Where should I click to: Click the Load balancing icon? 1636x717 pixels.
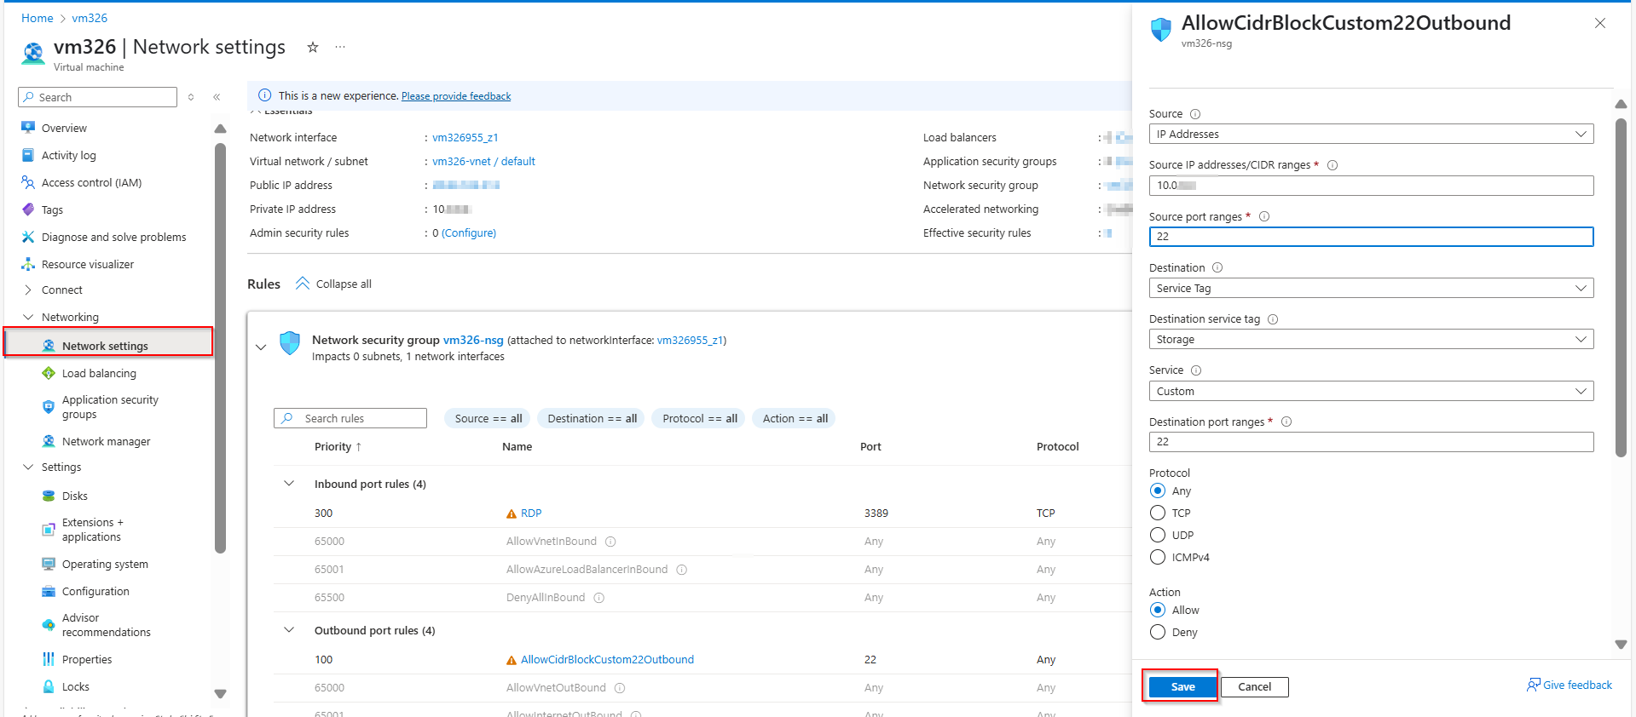point(49,373)
